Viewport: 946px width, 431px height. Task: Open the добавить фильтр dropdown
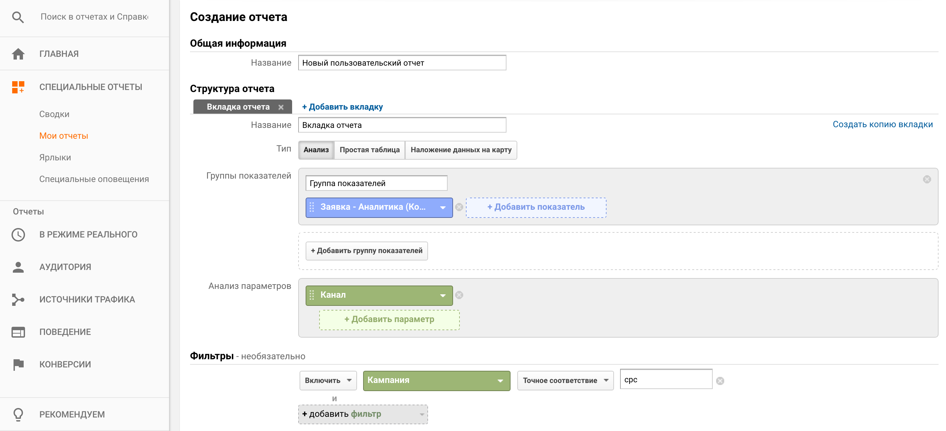363,414
